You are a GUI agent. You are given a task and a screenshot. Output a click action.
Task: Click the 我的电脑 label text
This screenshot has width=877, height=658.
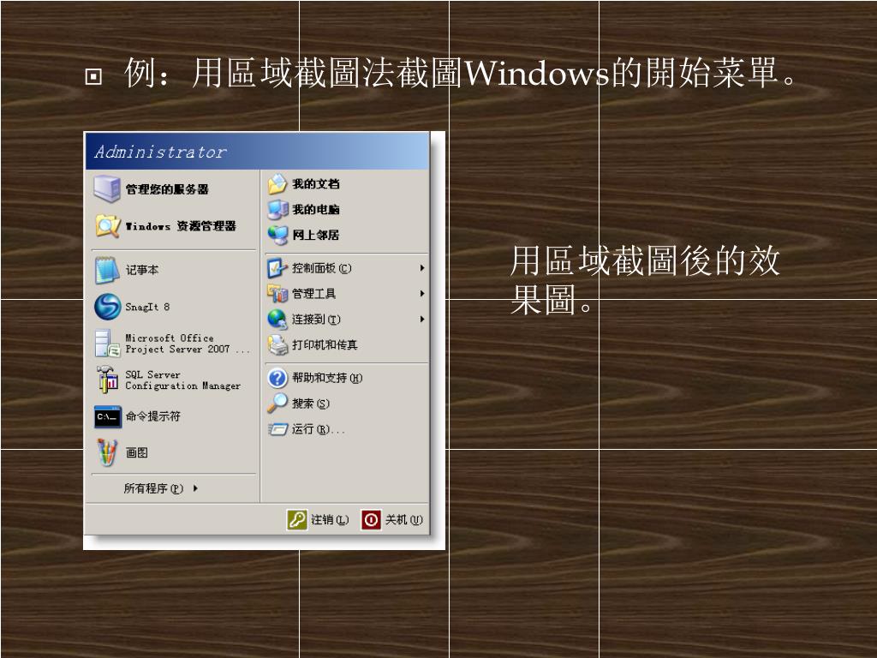(316, 209)
